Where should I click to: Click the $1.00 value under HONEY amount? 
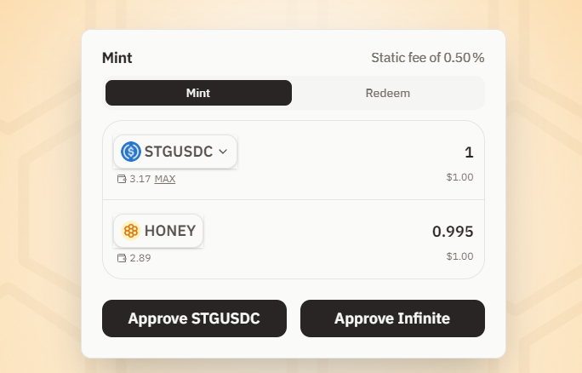[x=459, y=255]
